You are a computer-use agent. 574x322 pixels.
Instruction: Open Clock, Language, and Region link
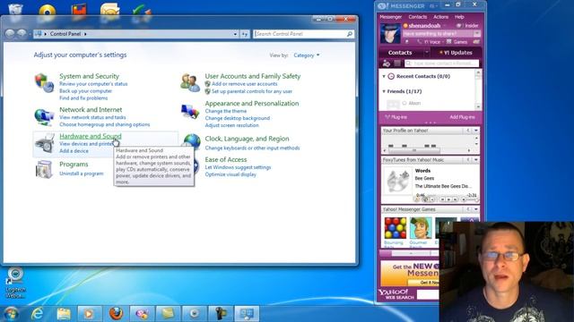click(248, 139)
